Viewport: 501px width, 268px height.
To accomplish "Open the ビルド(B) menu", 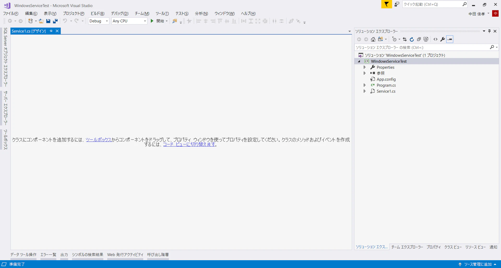I will coord(98,14).
